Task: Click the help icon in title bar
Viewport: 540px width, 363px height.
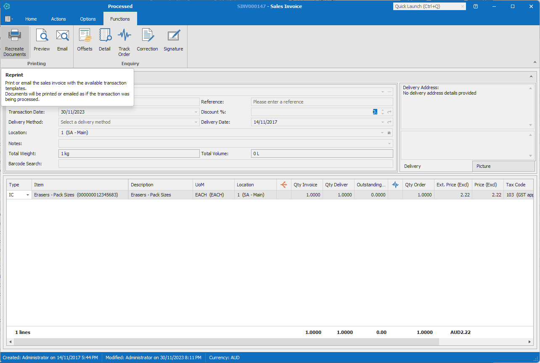Action: click(x=476, y=6)
